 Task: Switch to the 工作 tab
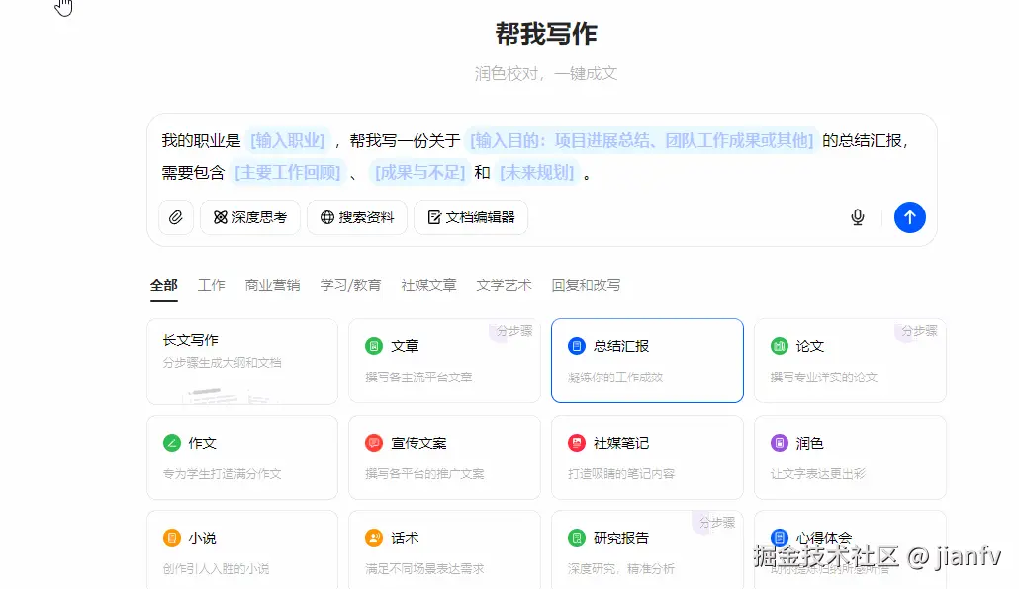click(211, 285)
